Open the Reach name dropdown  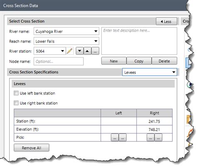(x=66, y=41)
